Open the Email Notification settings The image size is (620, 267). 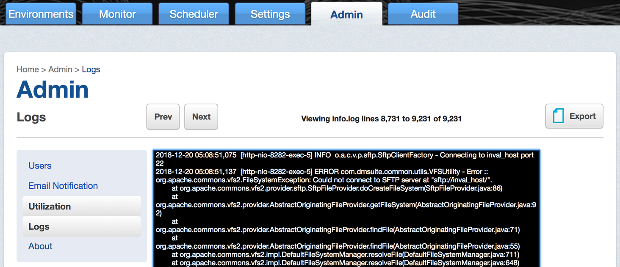pos(63,186)
